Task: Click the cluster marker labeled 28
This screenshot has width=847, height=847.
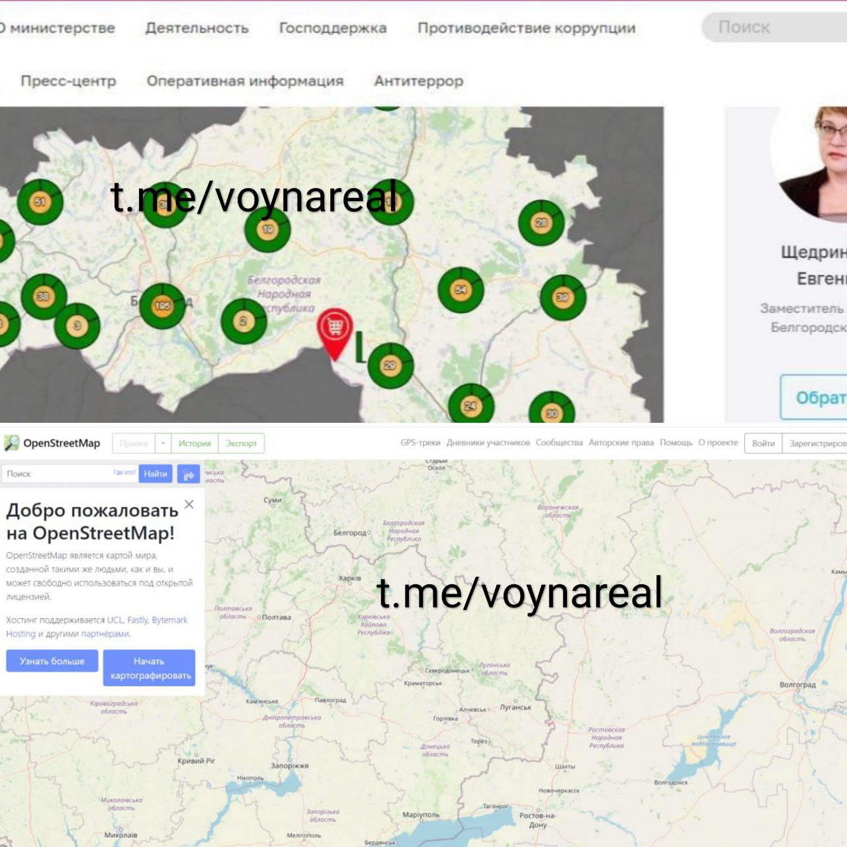Action: tap(541, 223)
